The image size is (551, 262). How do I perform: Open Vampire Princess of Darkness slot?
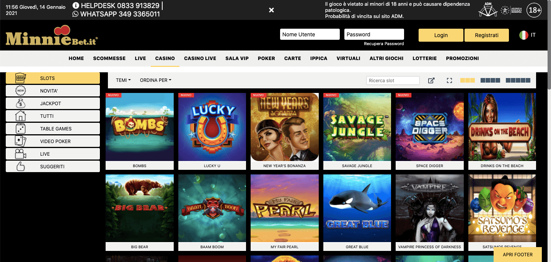tap(430, 213)
